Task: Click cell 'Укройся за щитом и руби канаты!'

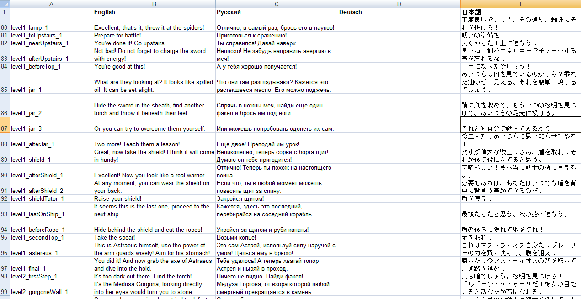Action: point(277,226)
